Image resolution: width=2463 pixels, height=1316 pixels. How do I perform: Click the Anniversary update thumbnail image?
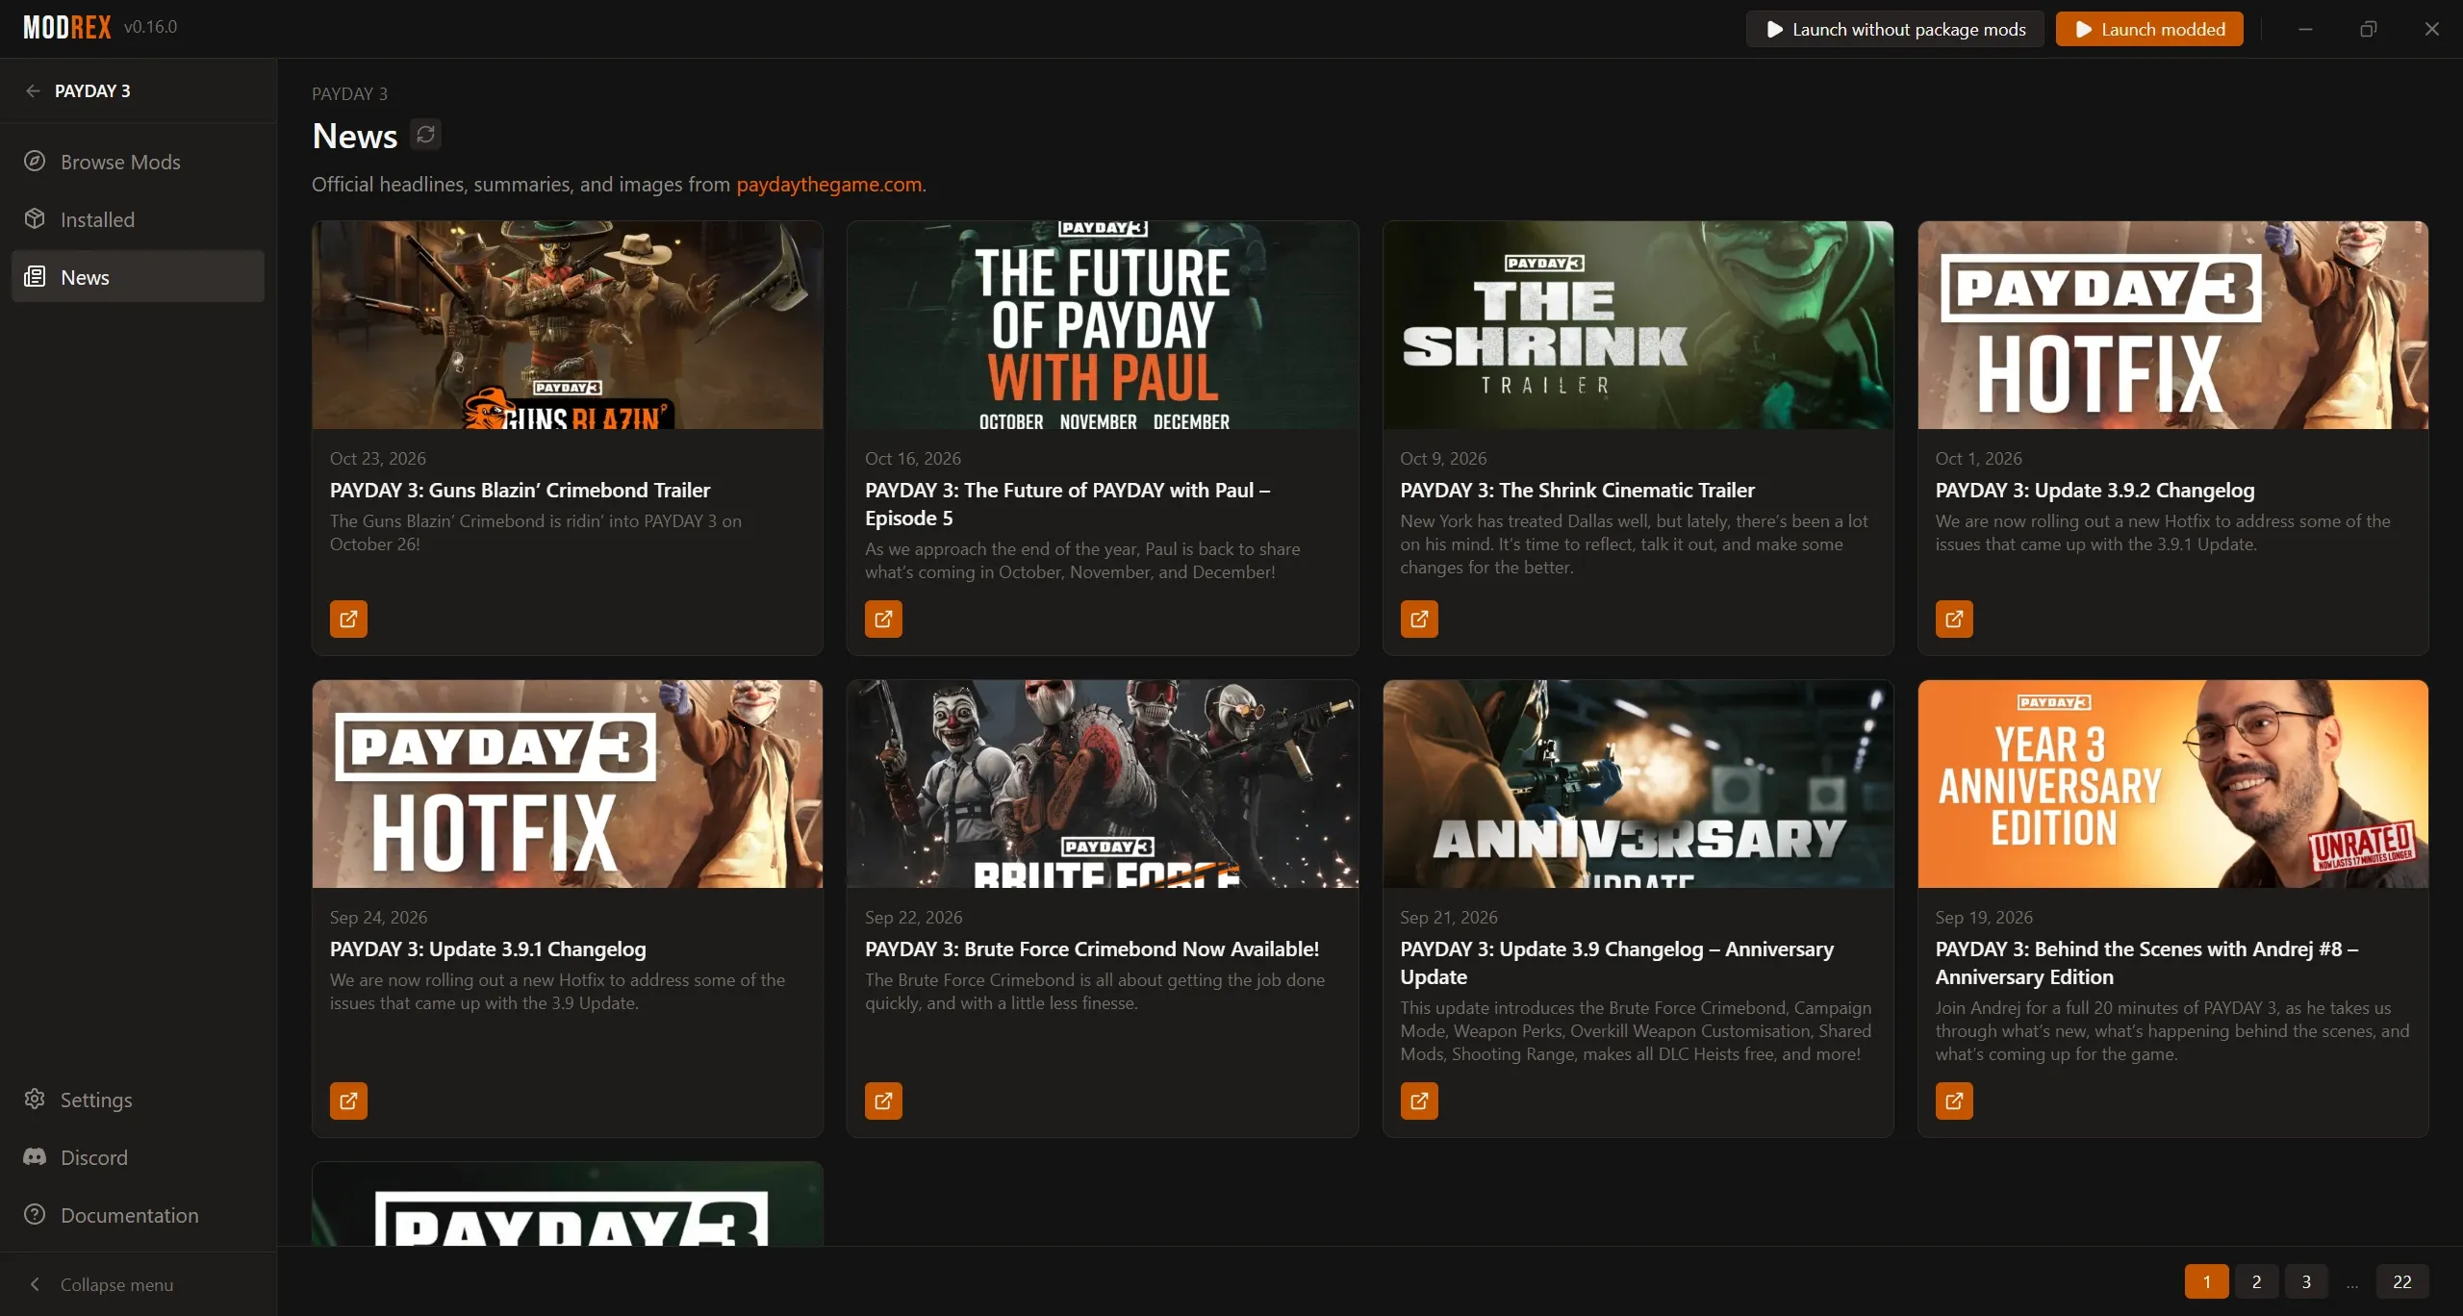1638,784
